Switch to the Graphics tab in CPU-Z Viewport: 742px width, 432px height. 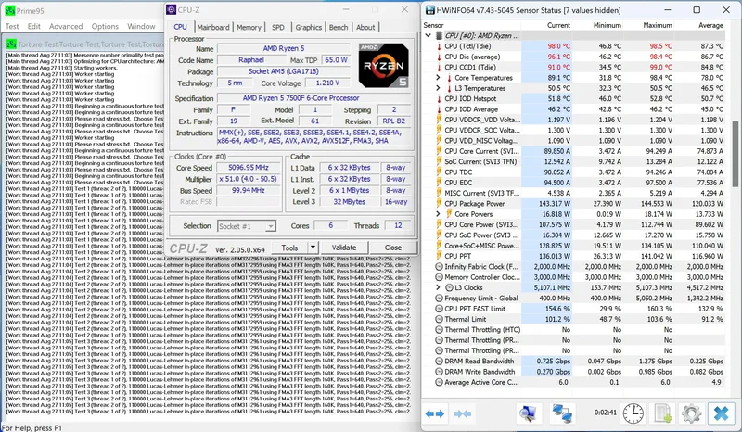(x=309, y=28)
